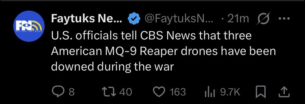This screenshot has width=305, height=104.
Task: Click the 163 likes count
Action: coord(178,92)
